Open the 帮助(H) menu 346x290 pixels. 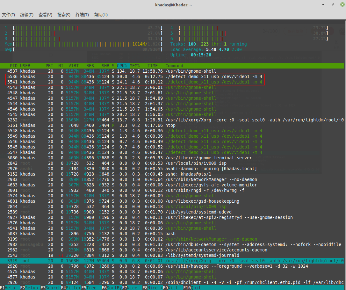click(101, 15)
